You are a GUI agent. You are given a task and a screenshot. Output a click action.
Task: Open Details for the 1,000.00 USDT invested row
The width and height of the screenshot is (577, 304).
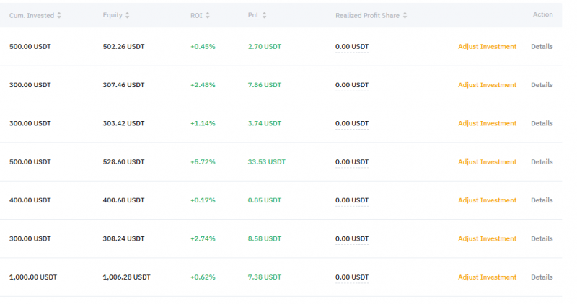542,277
